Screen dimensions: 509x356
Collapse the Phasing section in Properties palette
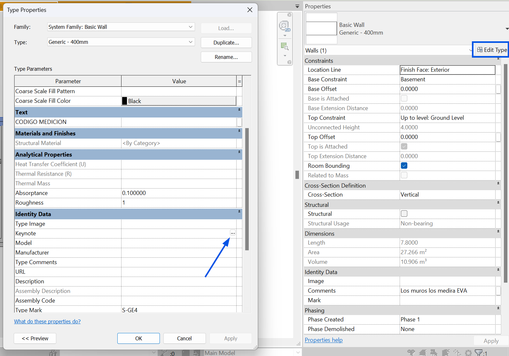(x=498, y=308)
